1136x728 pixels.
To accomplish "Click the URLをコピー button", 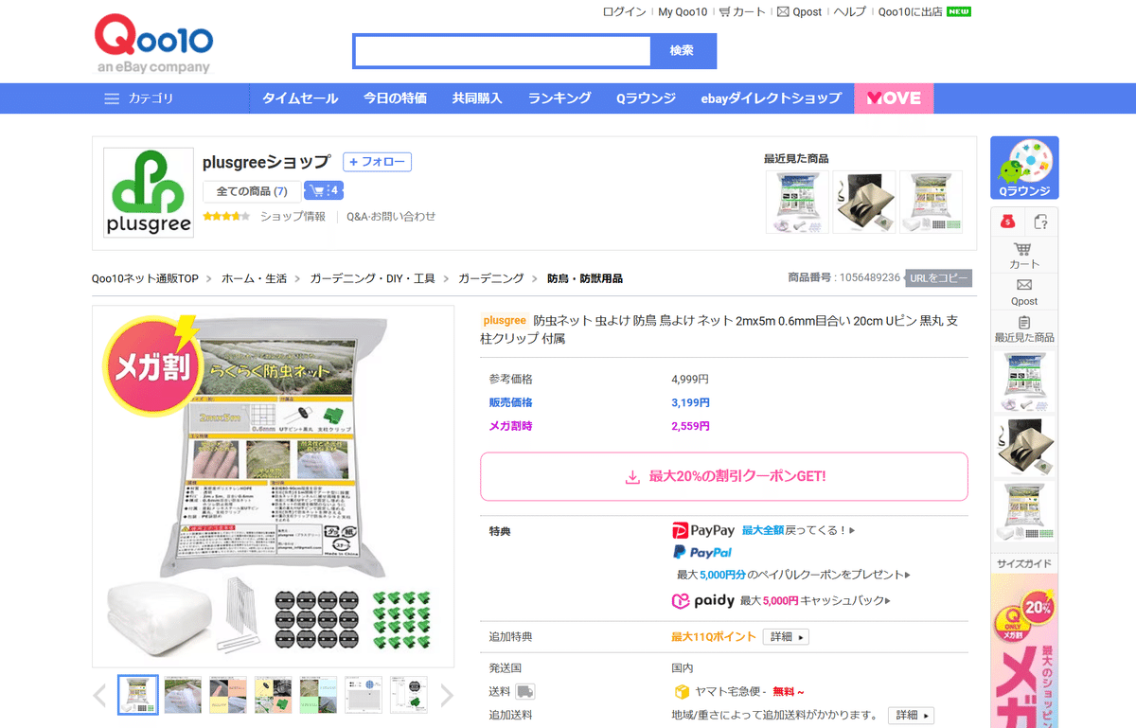I will pos(938,278).
